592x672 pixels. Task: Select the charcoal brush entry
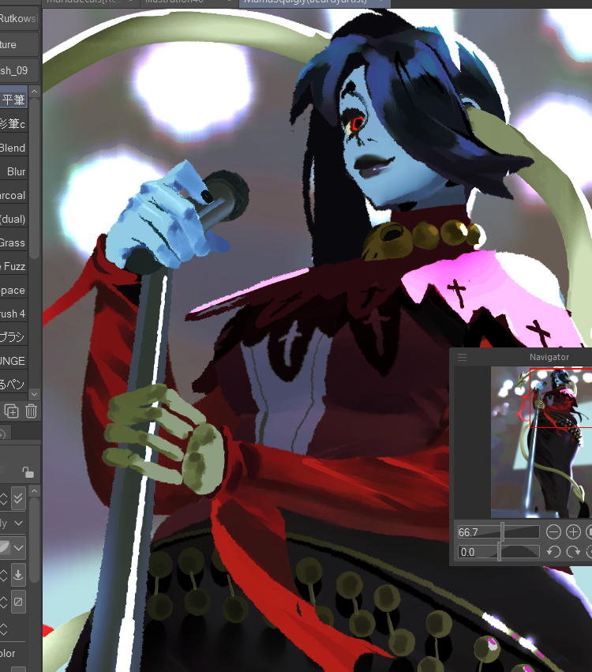pos(13,195)
